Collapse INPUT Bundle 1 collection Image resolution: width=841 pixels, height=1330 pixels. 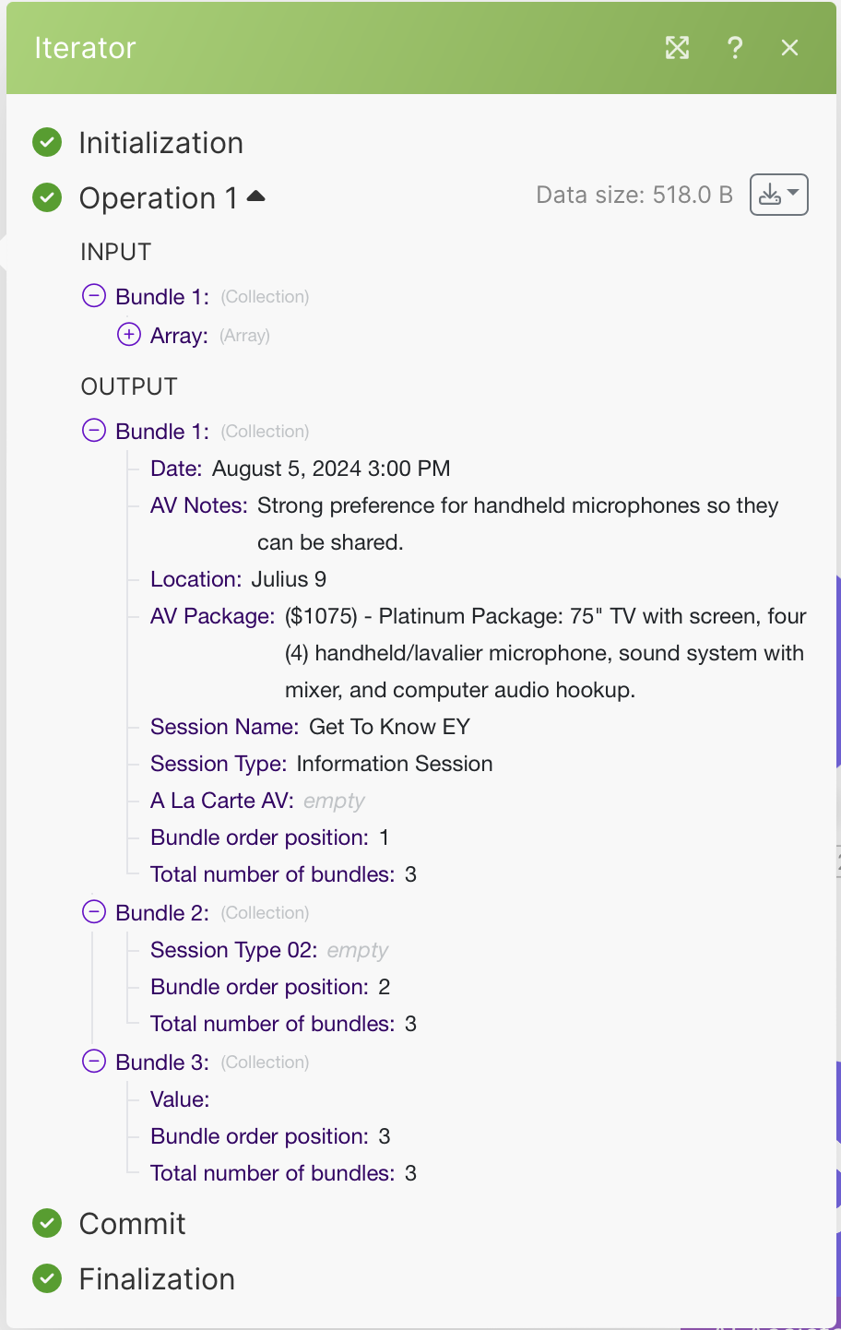[94, 296]
